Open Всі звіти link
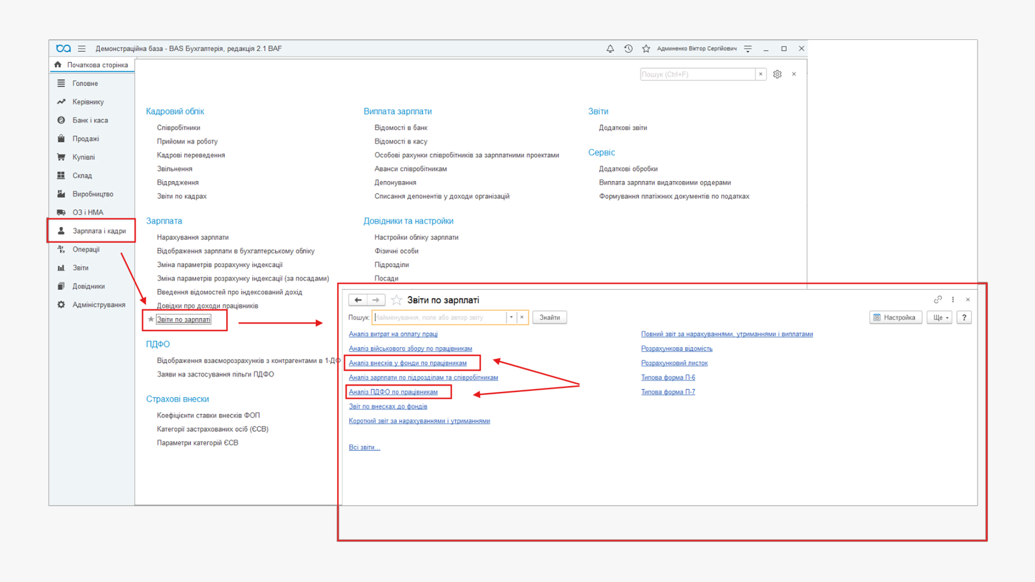This screenshot has height=582, width=1035. [x=364, y=447]
